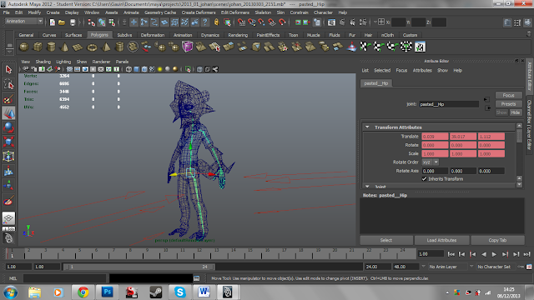Select the Soft Modification tool
The height and width of the screenshot is (300, 534).
(x=8, y=171)
